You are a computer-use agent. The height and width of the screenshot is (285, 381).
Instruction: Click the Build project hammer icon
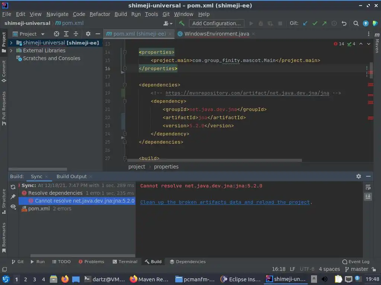pyautogui.click(x=182, y=23)
